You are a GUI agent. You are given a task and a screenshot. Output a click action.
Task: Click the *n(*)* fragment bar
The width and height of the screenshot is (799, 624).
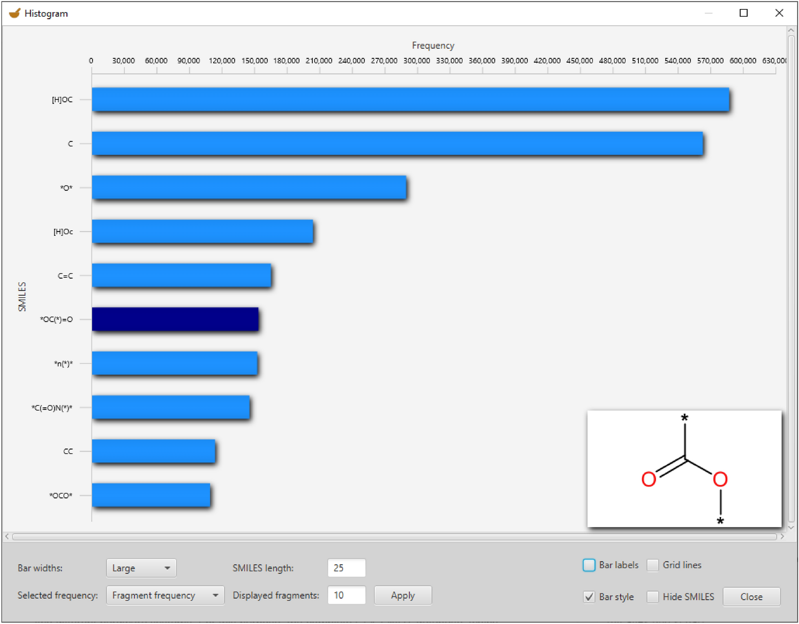[175, 363]
